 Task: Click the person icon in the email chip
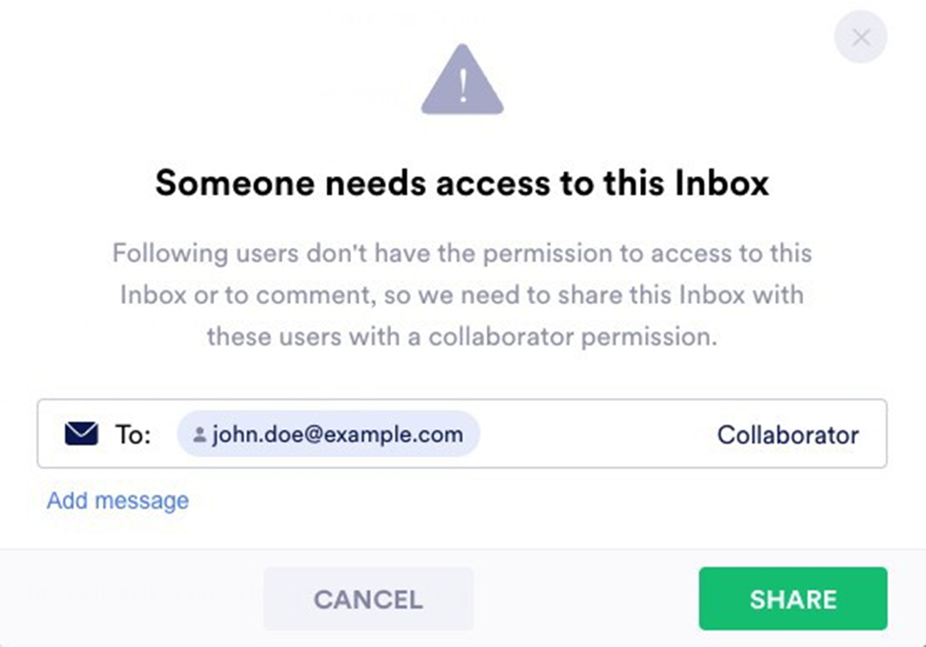tap(199, 435)
